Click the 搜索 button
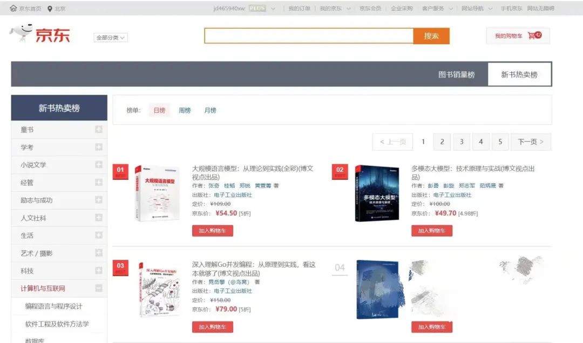This screenshot has width=583, height=343. pyautogui.click(x=431, y=36)
